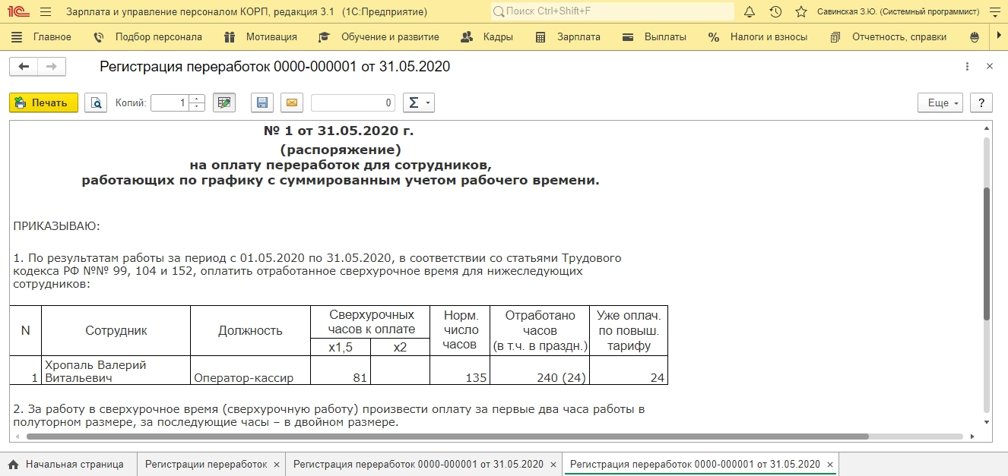
Task: Expand the Еще menu
Action: [943, 103]
